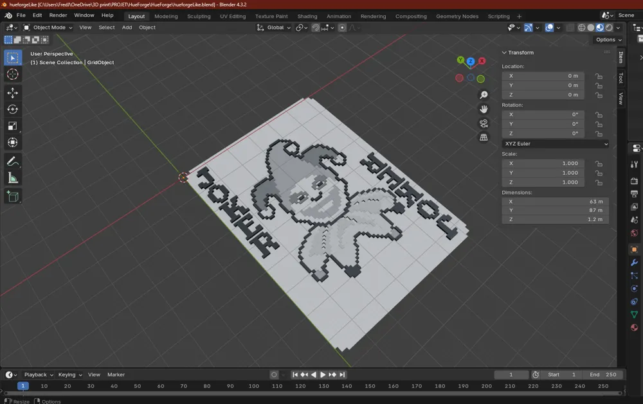
Task: Select the Annotate tool
Action: (13, 161)
